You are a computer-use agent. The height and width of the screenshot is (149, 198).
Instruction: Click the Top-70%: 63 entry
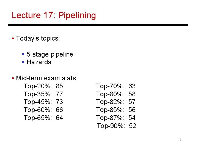[x=116, y=86]
